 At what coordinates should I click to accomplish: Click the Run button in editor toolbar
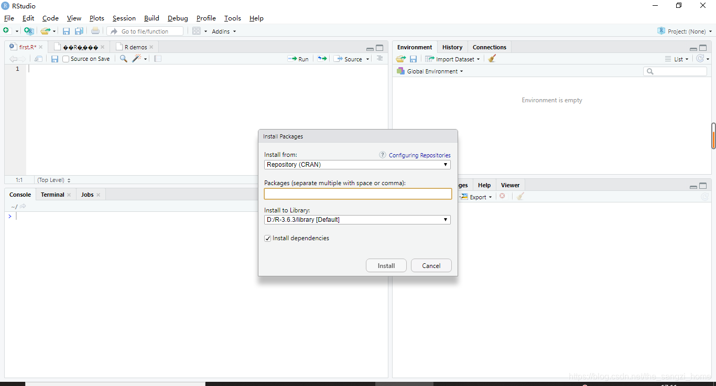[298, 59]
